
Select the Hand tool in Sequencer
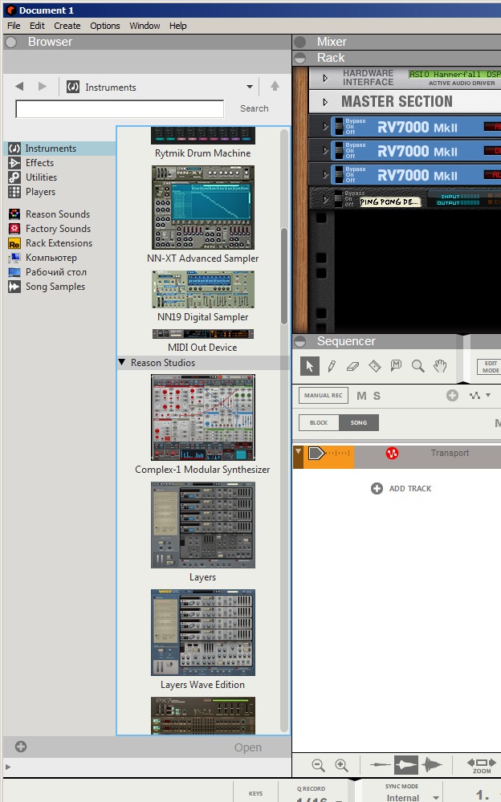click(440, 366)
